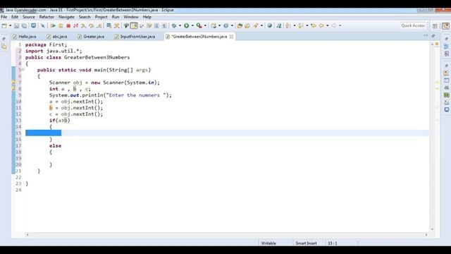Click the Package Explorer icon in left sidebar
The width and height of the screenshot is (451, 254).
pos(4,47)
